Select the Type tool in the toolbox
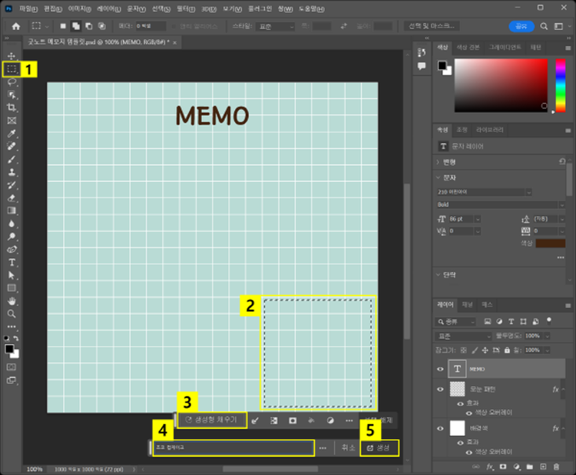The height and width of the screenshot is (475, 576). point(12,262)
